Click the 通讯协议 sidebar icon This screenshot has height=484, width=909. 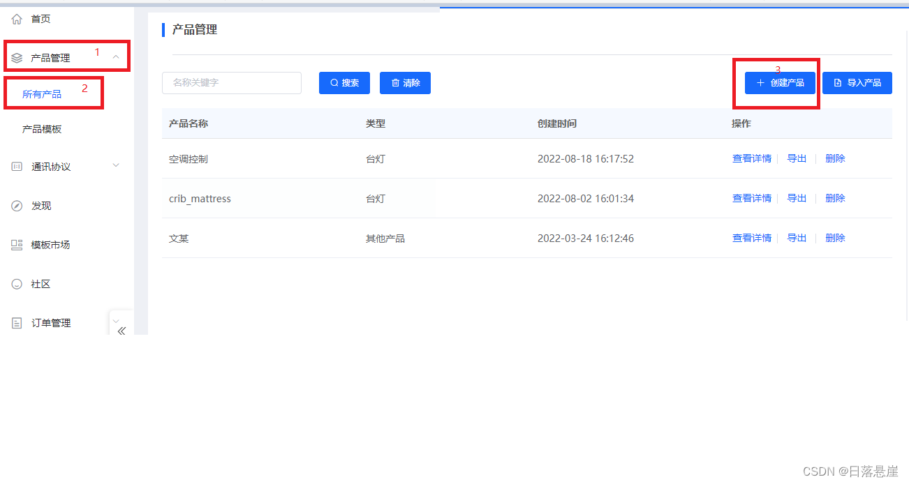pyautogui.click(x=17, y=167)
